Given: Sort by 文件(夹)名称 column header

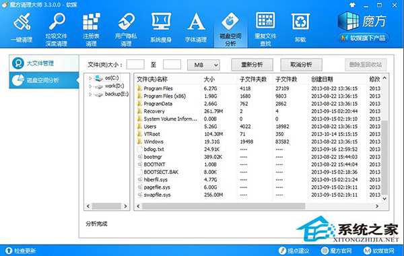Looking at the screenshot, I should point(152,79).
